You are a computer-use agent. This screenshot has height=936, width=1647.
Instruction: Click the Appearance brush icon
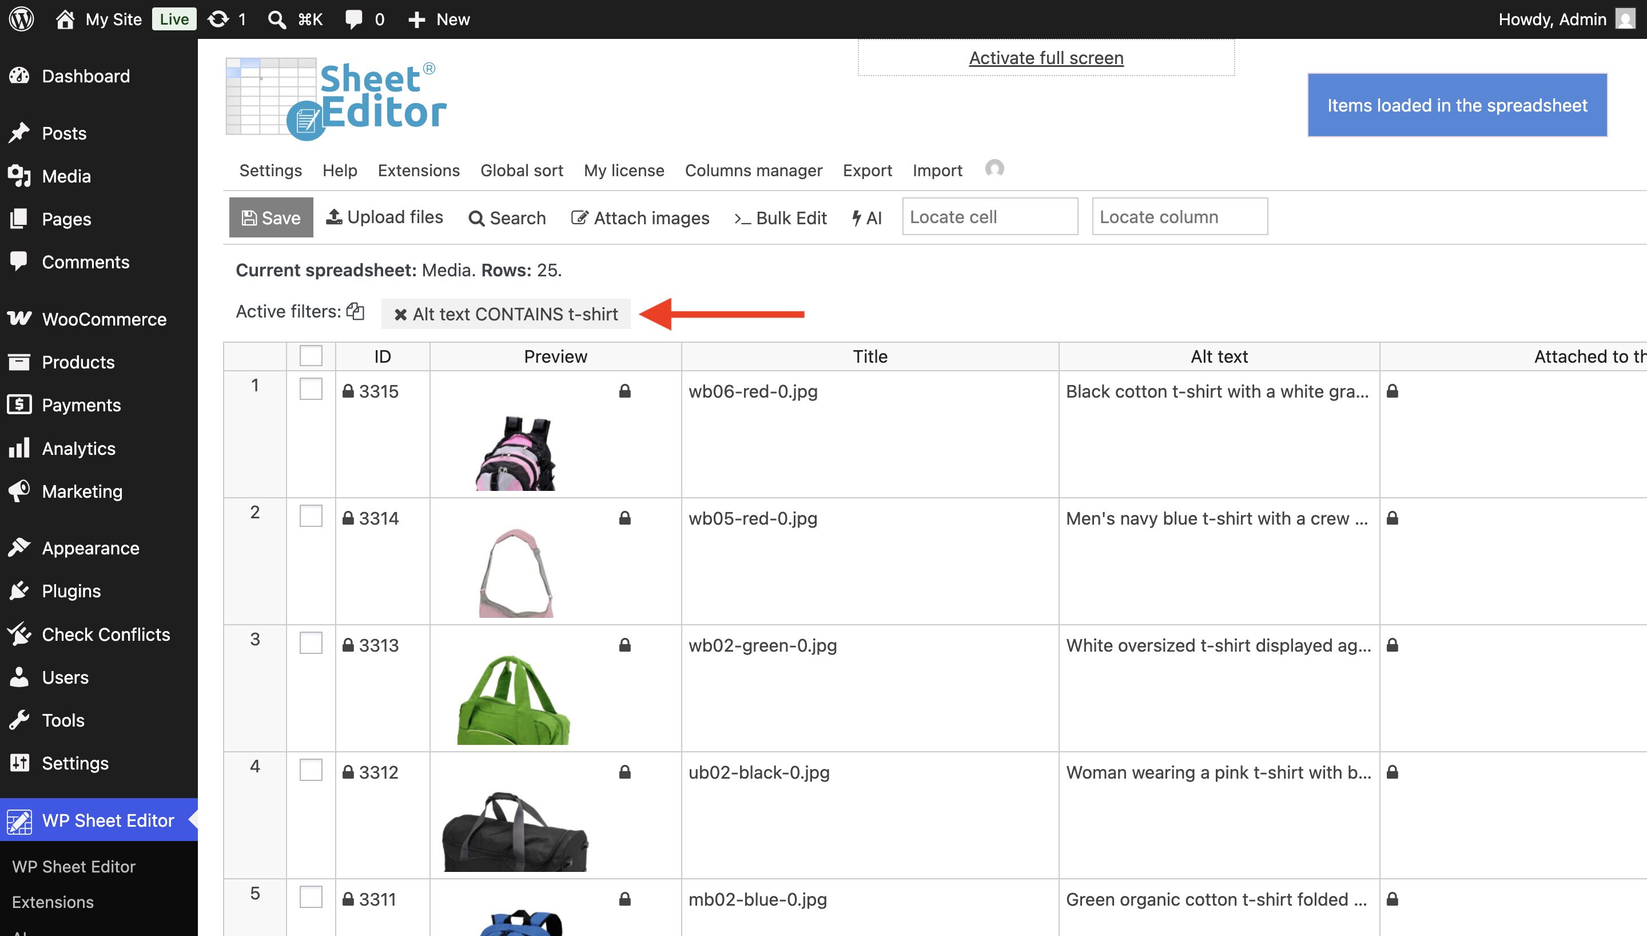(x=19, y=547)
